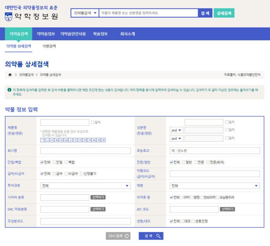Check the 생동인정 option
This screenshot has width=270, height=246.
click(x=193, y=221)
